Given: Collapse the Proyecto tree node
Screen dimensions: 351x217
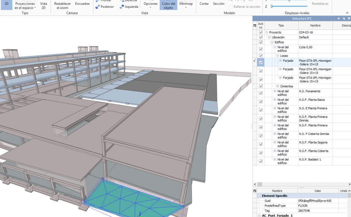Looking at the screenshot, I should coord(266,32).
